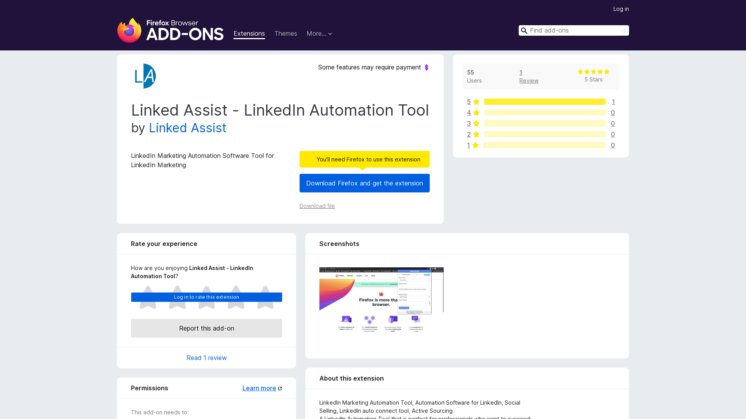The image size is (746, 419).
Task: Click the number 2 rating row label
Action: (469, 134)
